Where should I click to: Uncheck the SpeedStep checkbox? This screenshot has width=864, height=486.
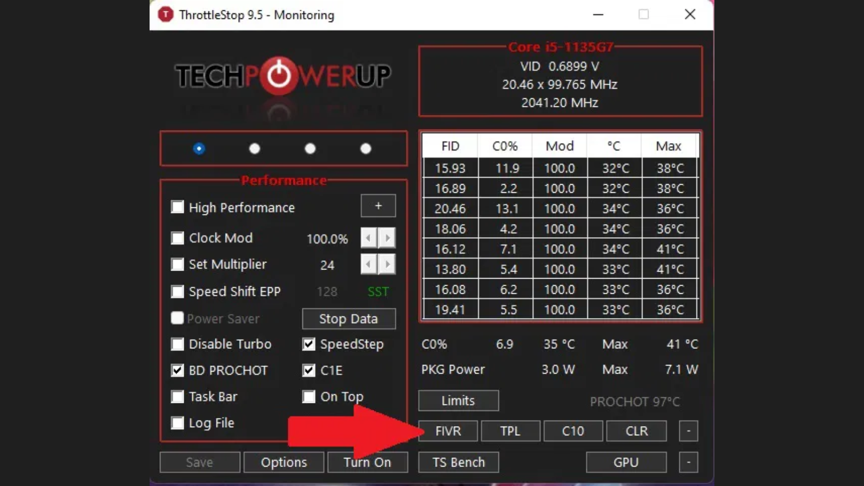(x=308, y=344)
